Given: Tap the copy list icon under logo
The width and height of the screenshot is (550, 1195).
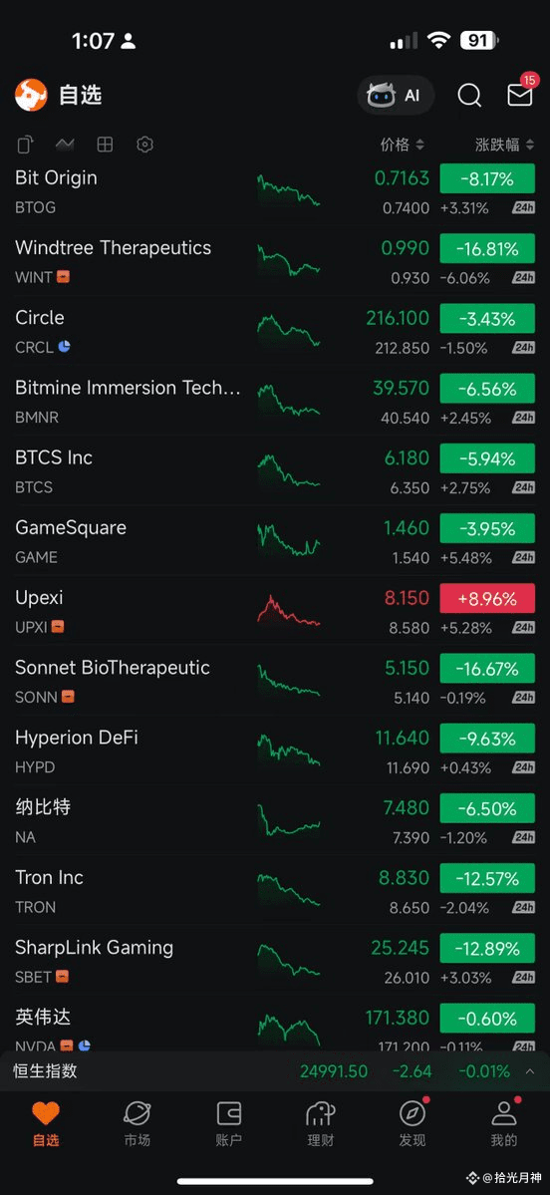Looking at the screenshot, I should coord(25,145).
